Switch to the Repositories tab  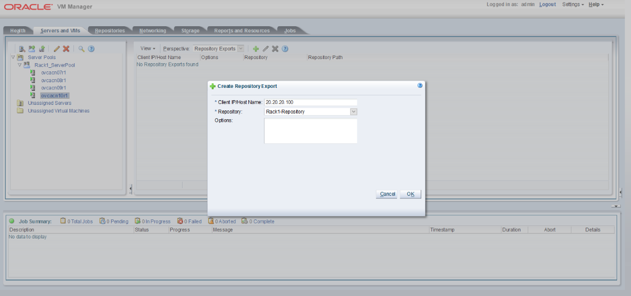109,30
